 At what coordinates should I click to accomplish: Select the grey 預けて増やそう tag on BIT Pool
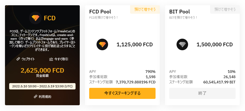coord(225,9)
